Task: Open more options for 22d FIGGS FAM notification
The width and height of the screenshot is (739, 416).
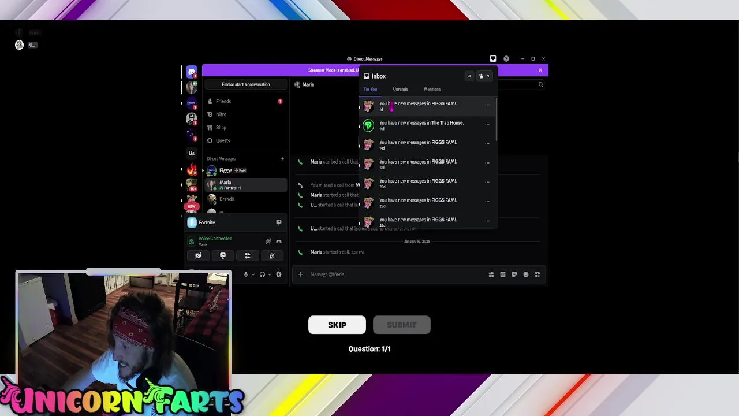Action: 487,182
